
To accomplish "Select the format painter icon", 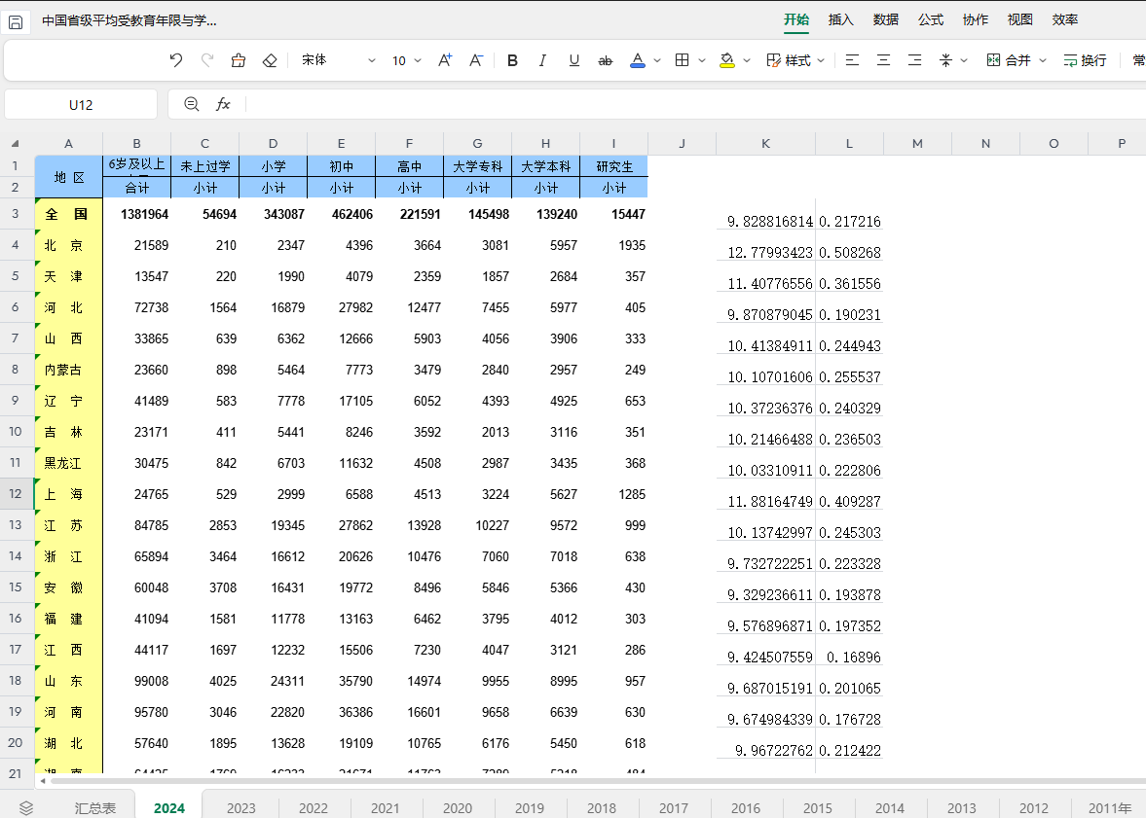I will 239,60.
